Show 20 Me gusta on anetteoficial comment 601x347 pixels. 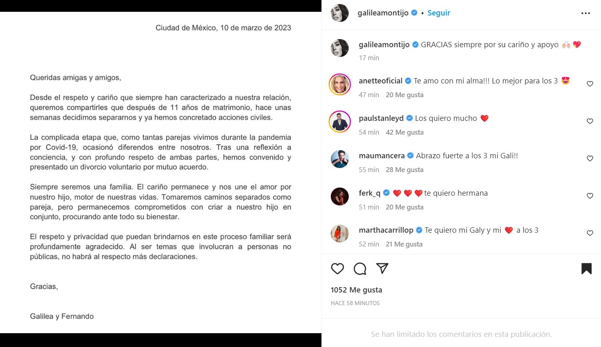click(404, 95)
